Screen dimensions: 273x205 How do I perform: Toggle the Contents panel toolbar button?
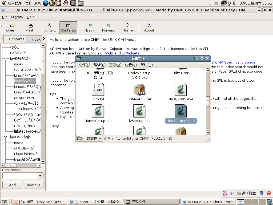(68, 27)
